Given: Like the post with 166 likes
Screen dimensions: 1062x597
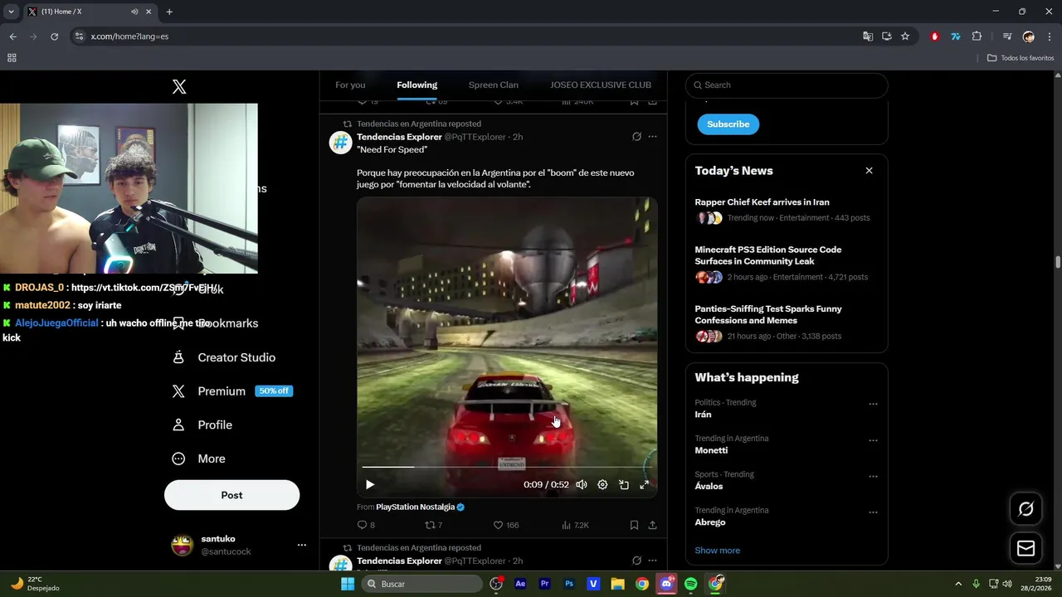Looking at the screenshot, I should click(505, 525).
